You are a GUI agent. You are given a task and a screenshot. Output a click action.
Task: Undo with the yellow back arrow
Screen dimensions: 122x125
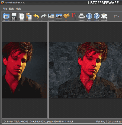[x=36, y=16]
